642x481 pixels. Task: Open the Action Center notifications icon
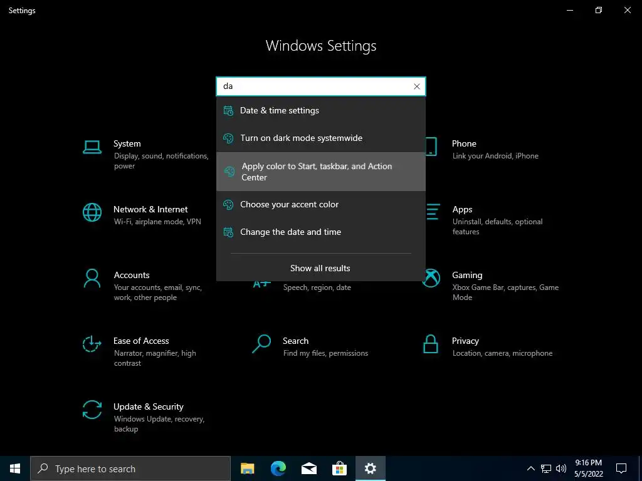tap(621, 468)
